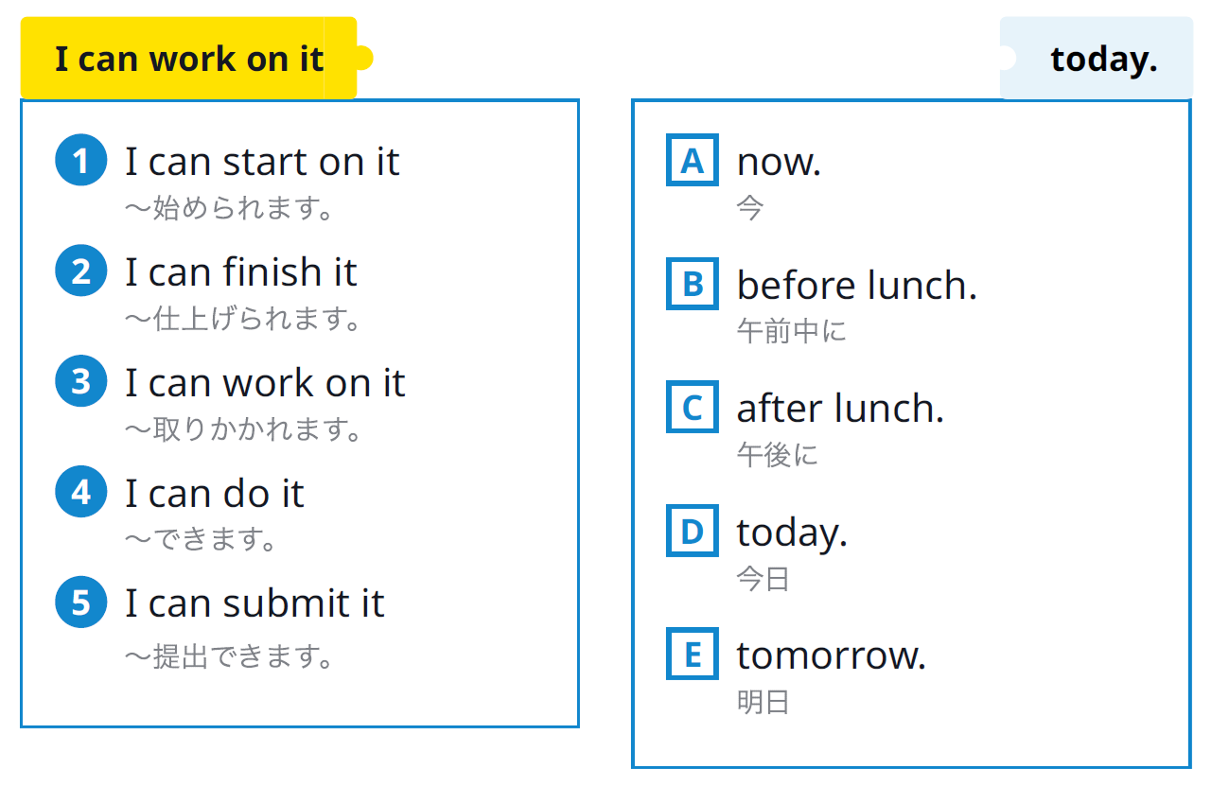Image resolution: width=1212 pixels, height=787 pixels.
Task: Click the letter D square icon
Action: click(693, 532)
